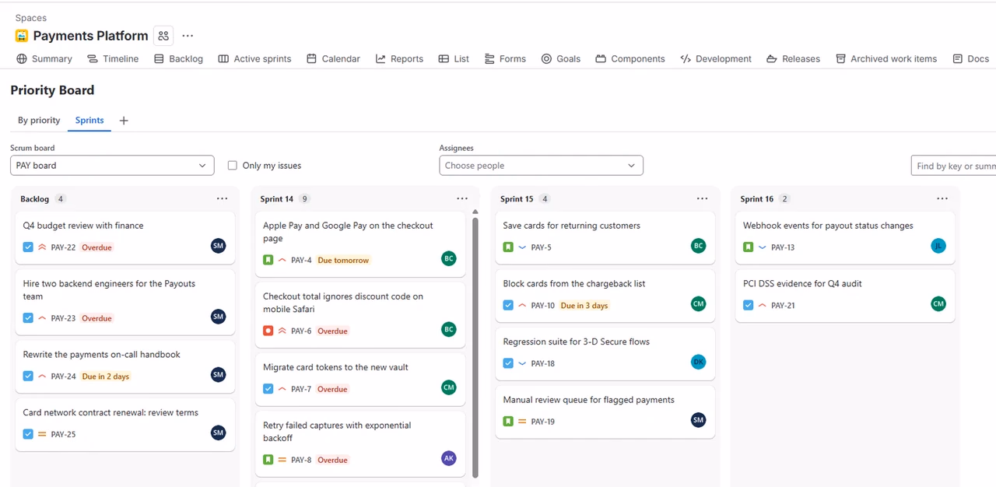996x487 pixels.
Task: Click the task checkbox icon on PAY-22
Action: point(28,247)
